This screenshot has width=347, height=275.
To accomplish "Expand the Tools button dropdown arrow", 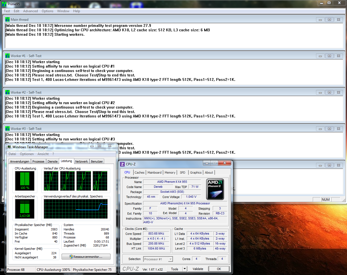I will 185,269.
